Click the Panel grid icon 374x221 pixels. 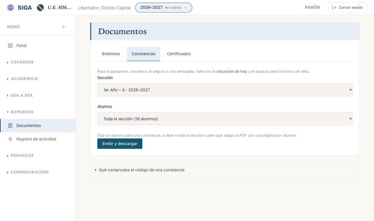[x=10, y=45]
